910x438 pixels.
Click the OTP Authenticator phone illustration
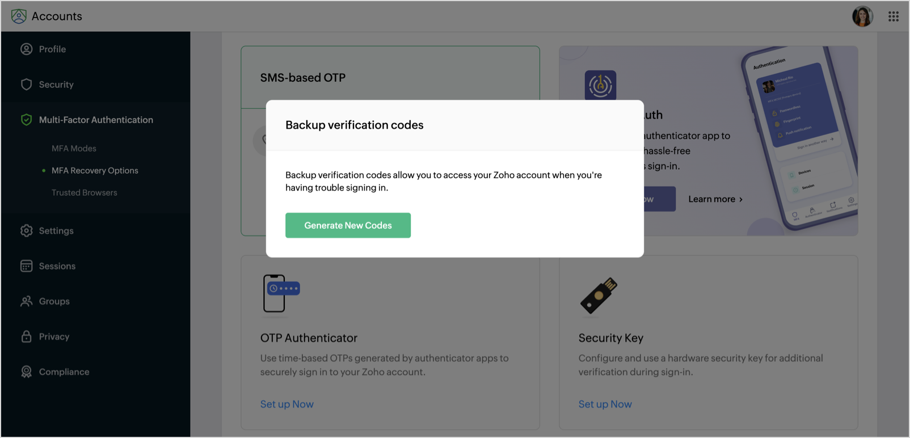point(280,293)
